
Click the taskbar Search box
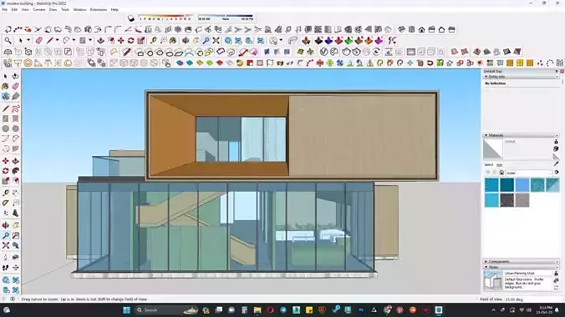tap(165, 310)
